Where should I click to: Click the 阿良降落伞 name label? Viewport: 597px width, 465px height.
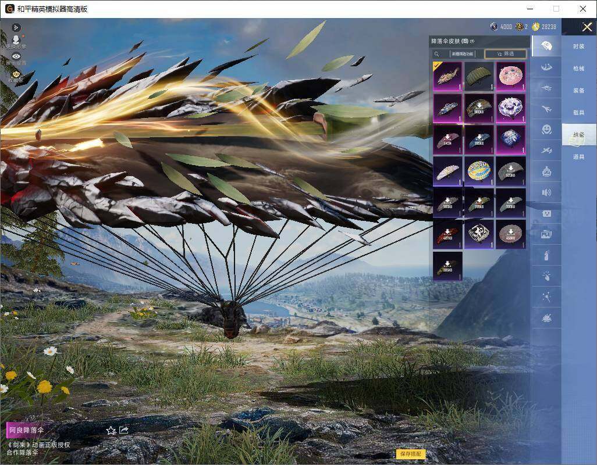click(26, 430)
